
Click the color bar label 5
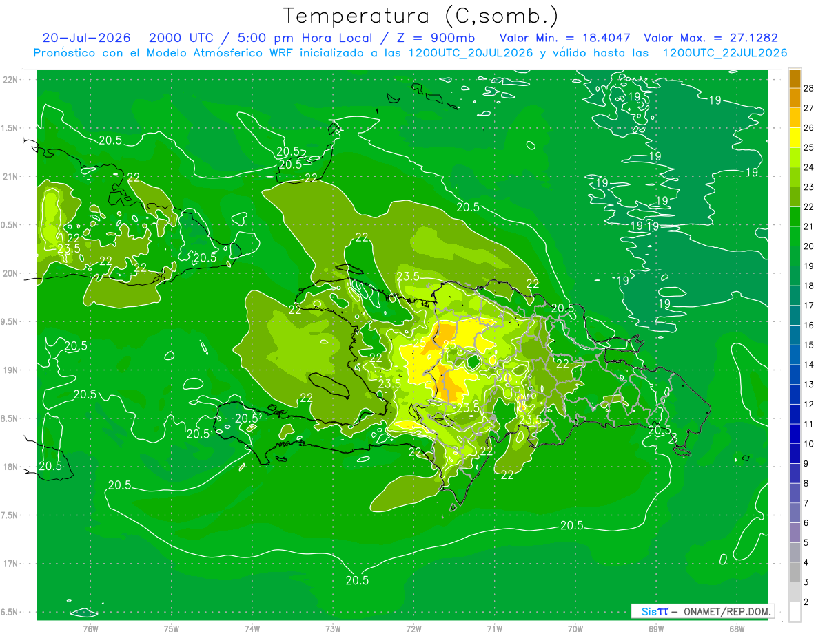tap(806, 543)
